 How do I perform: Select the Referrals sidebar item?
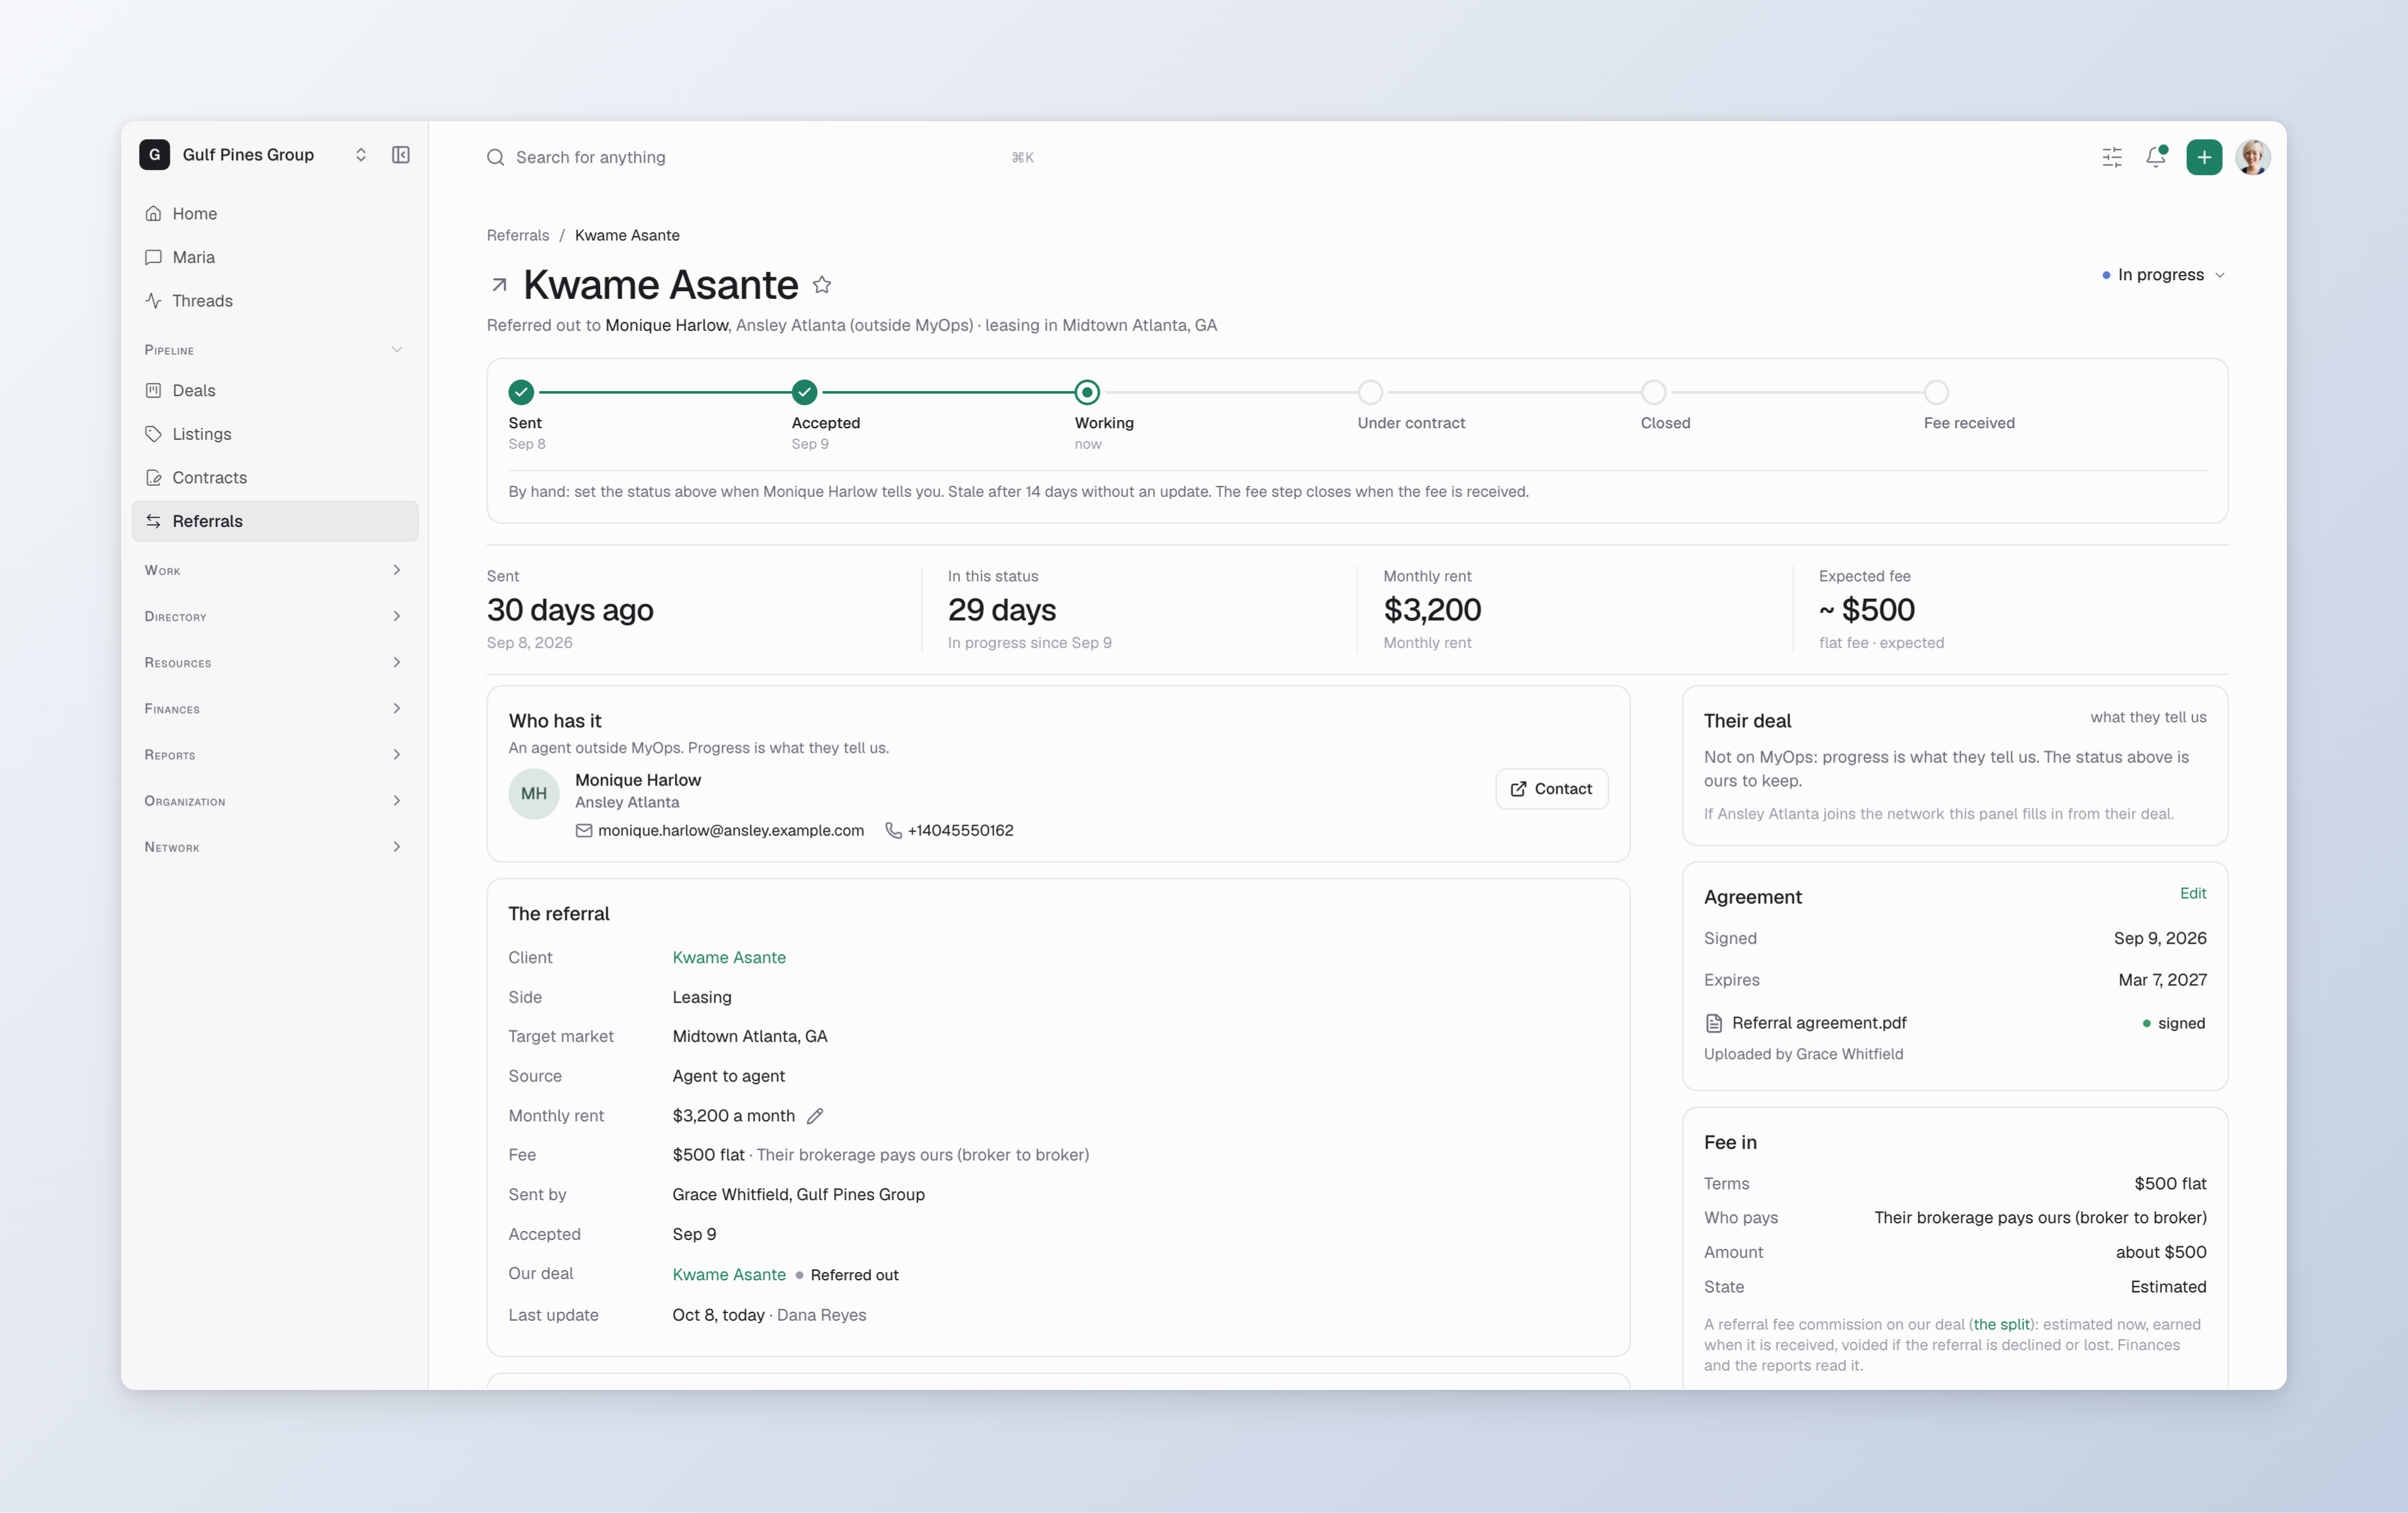pyautogui.click(x=275, y=521)
